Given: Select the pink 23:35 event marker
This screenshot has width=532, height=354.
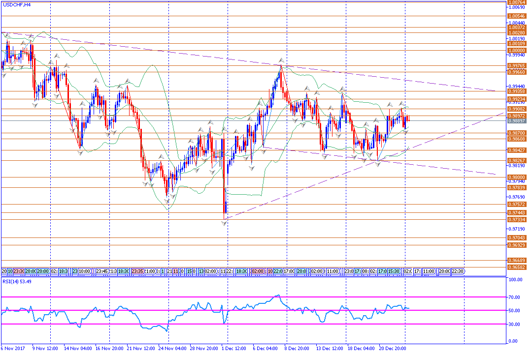Looking at the screenshot, I should tap(137, 271).
